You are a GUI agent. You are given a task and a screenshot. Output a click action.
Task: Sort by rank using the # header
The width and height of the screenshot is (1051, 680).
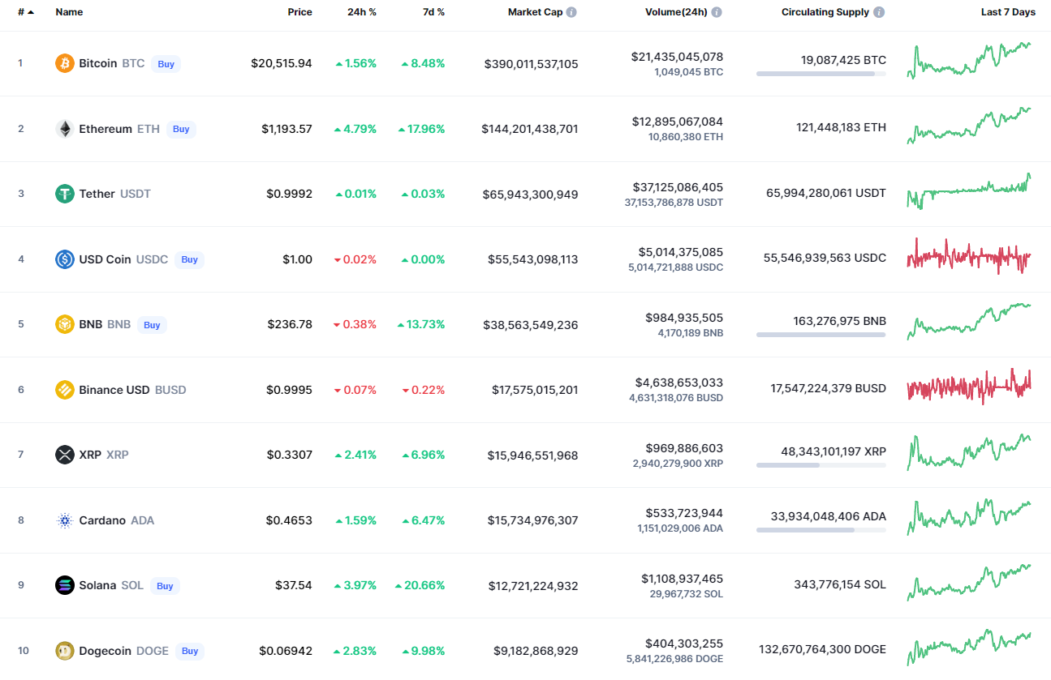(26, 12)
